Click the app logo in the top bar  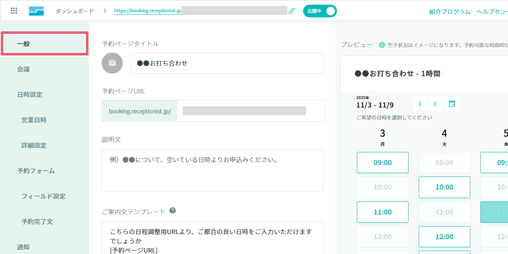point(36,11)
